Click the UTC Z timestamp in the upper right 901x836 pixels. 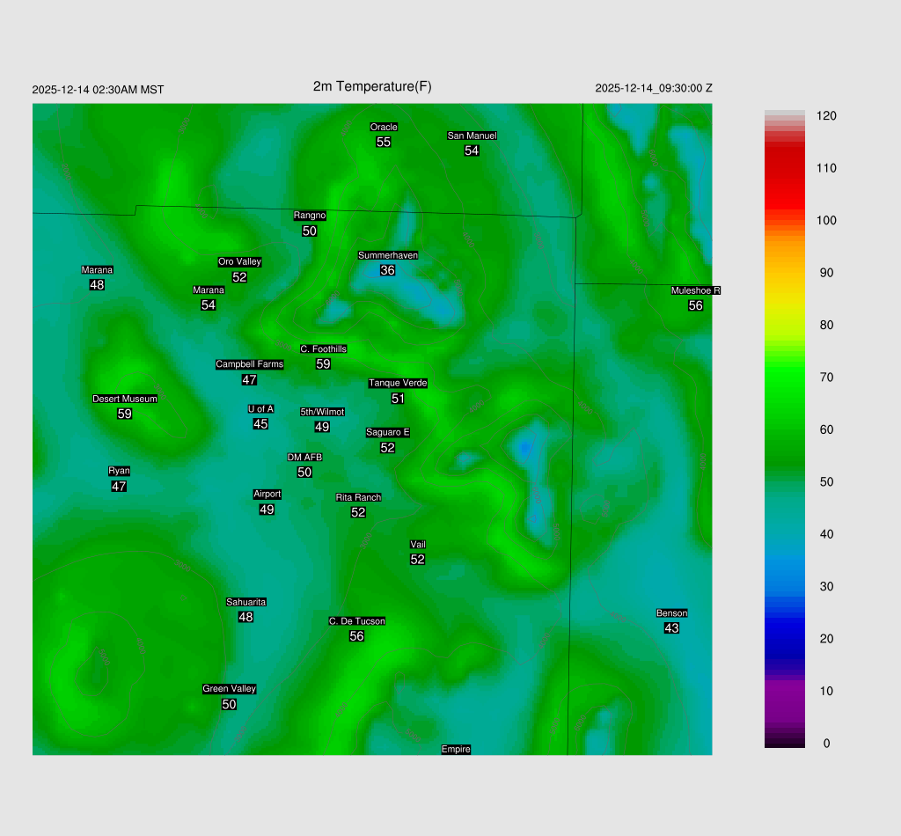click(654, 88)
